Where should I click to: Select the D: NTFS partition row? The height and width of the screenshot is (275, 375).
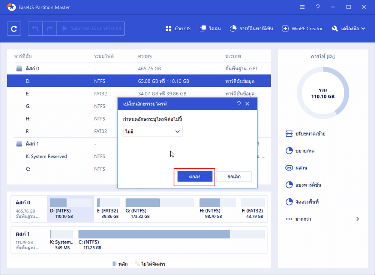click(139, 81)
